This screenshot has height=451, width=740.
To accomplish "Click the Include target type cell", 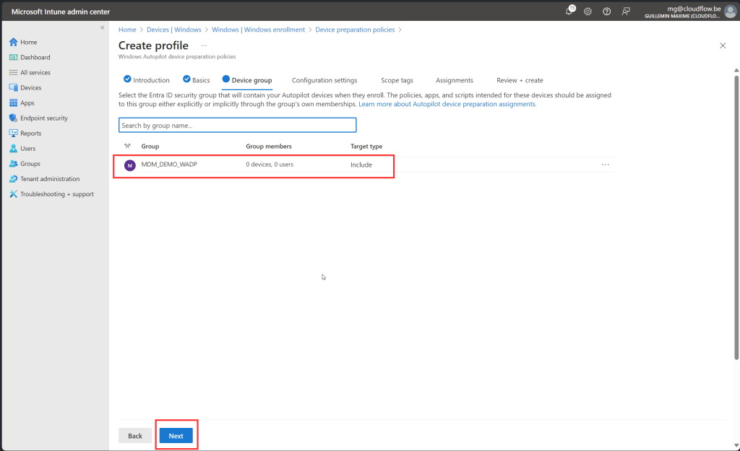I will tap(361, 165).
